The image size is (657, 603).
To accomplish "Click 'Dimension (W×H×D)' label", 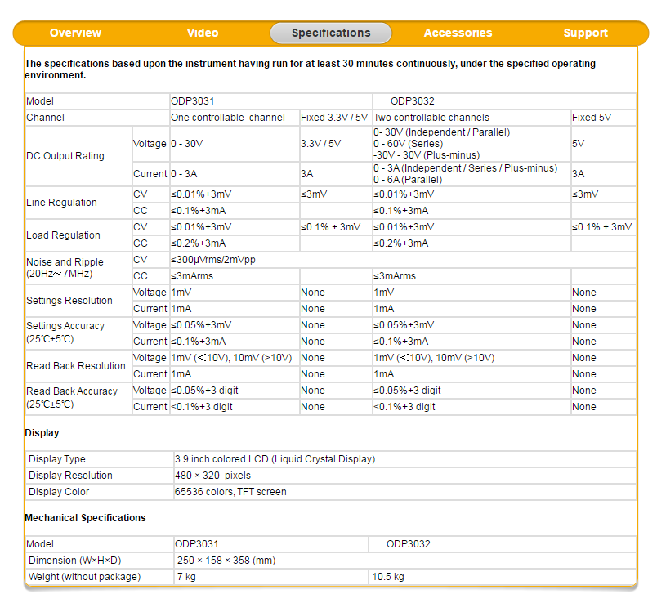I will (x=74, y=561).
